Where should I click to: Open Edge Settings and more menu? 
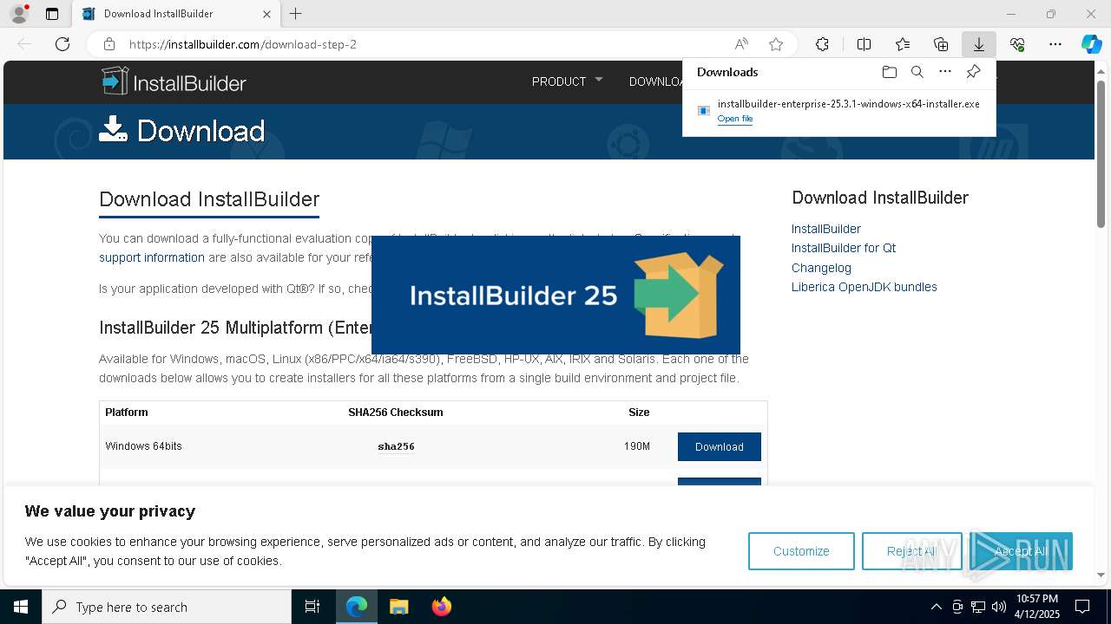tap(1055, 44)
